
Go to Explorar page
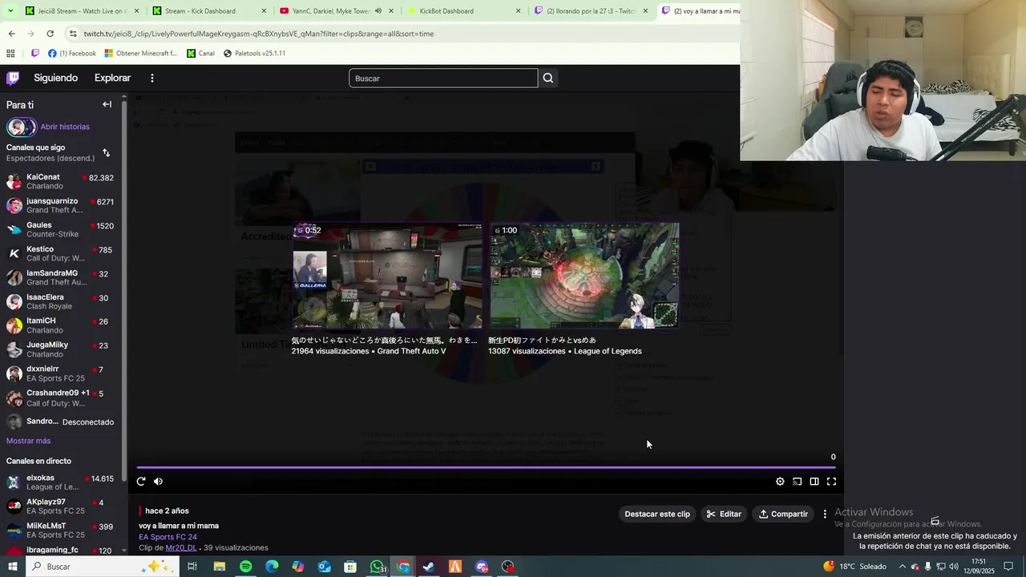[x=112, y=78]
